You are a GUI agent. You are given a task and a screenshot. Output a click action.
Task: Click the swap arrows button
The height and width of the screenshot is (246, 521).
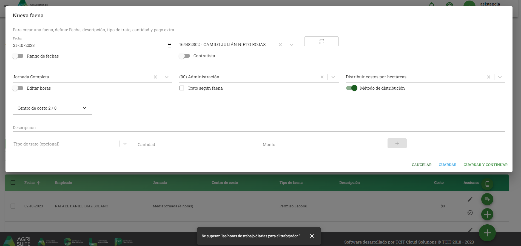[321, 41]
